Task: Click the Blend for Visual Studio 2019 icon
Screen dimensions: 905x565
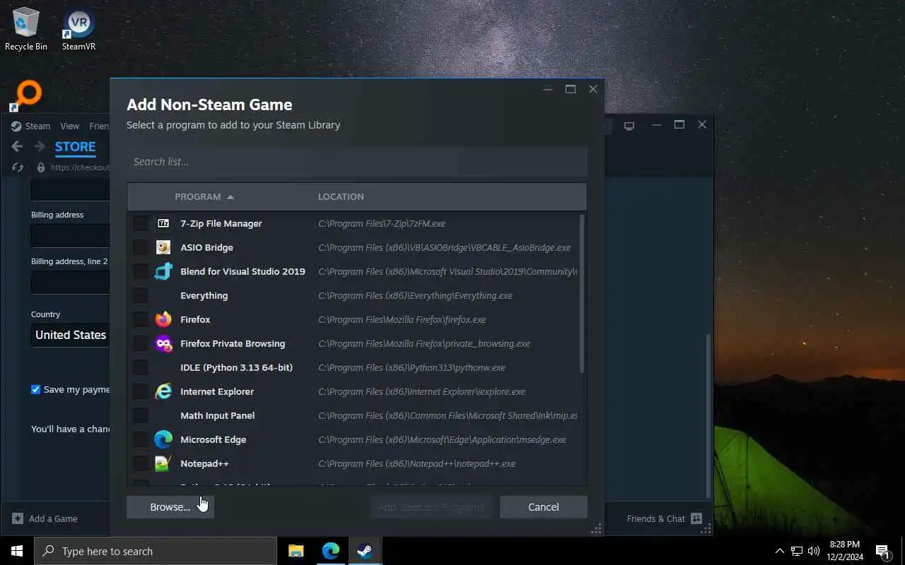Action: pos(163,271)
